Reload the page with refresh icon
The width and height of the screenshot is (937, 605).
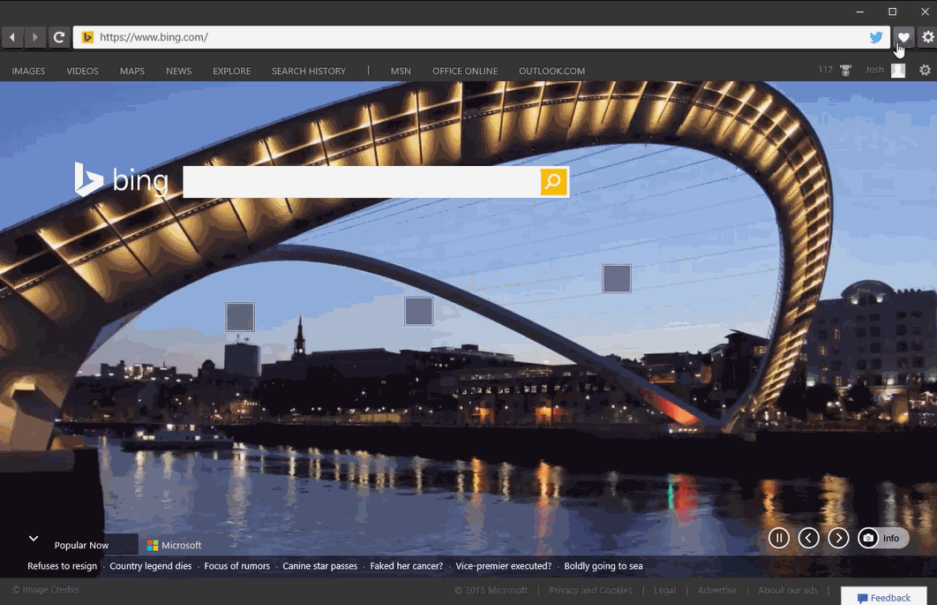59,37
